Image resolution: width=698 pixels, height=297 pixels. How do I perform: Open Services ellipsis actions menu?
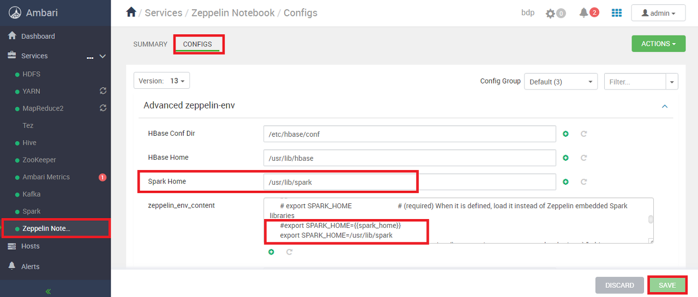90,57
